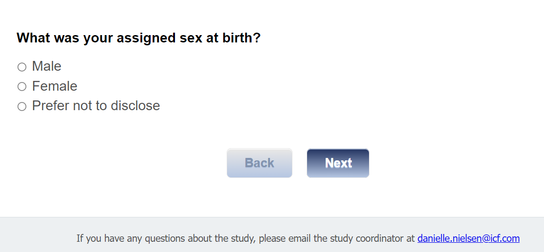
Task: Open the danielle.nielsen@icf.com email link
Action: (468, 238)
